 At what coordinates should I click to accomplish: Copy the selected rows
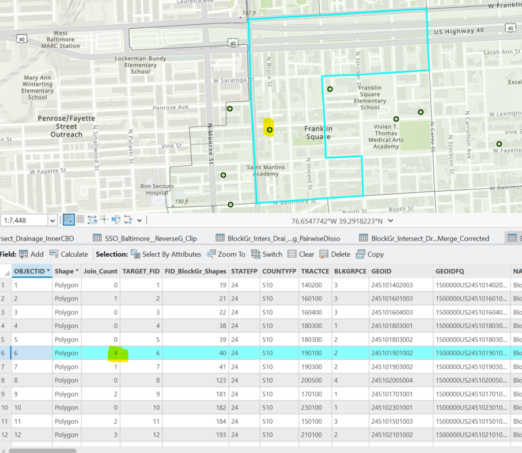370,254
